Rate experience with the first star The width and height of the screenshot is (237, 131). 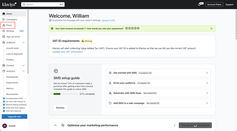click(x=127, y=28)
